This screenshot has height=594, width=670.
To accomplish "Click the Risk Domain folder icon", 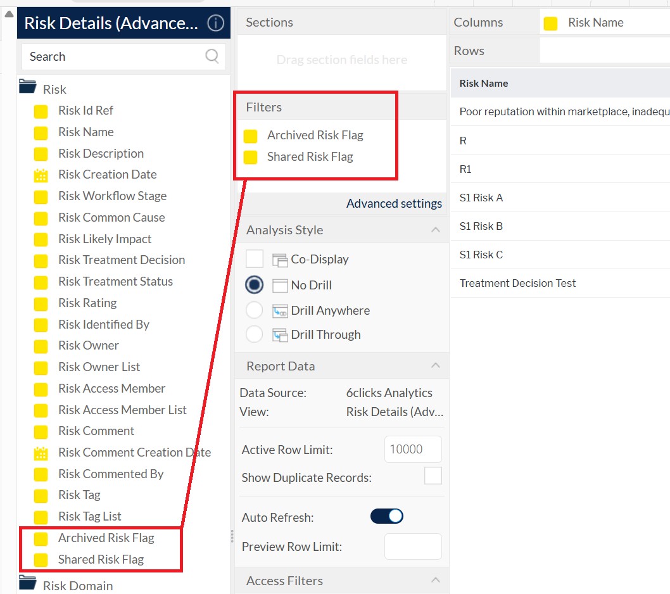I will pos(27,585).
